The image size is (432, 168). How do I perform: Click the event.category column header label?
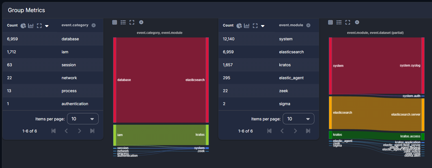tap(75, 25)
